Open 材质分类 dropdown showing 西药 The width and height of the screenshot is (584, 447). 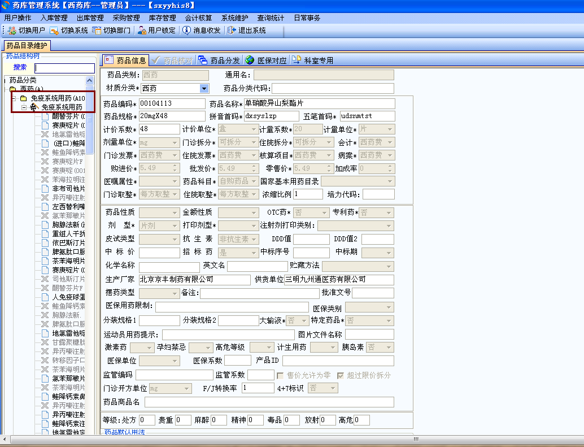click(204, 88)
